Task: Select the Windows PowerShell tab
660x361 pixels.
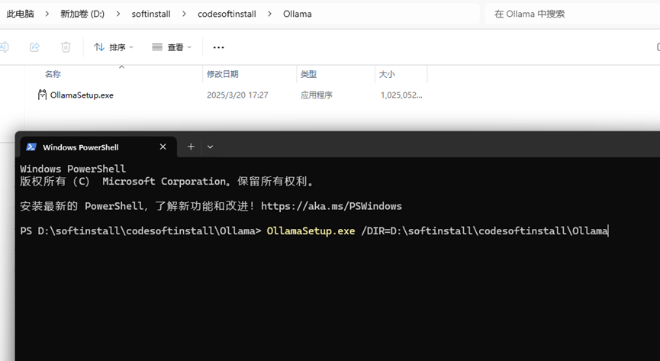Action: (98, 147)
